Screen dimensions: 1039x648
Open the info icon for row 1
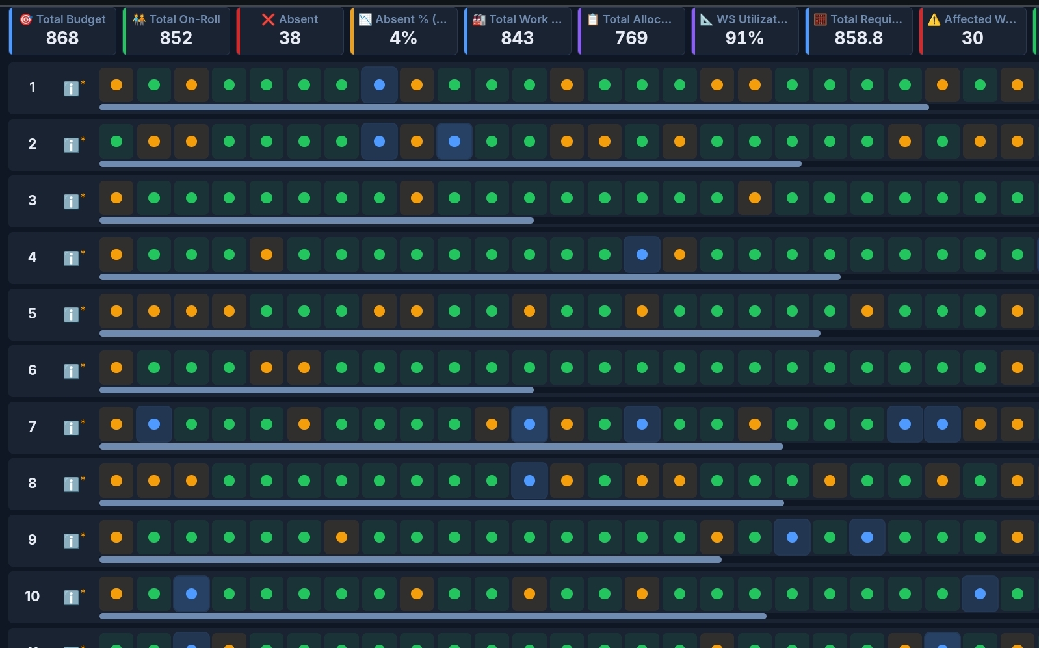pyautogui.click(x=71, y=88)
